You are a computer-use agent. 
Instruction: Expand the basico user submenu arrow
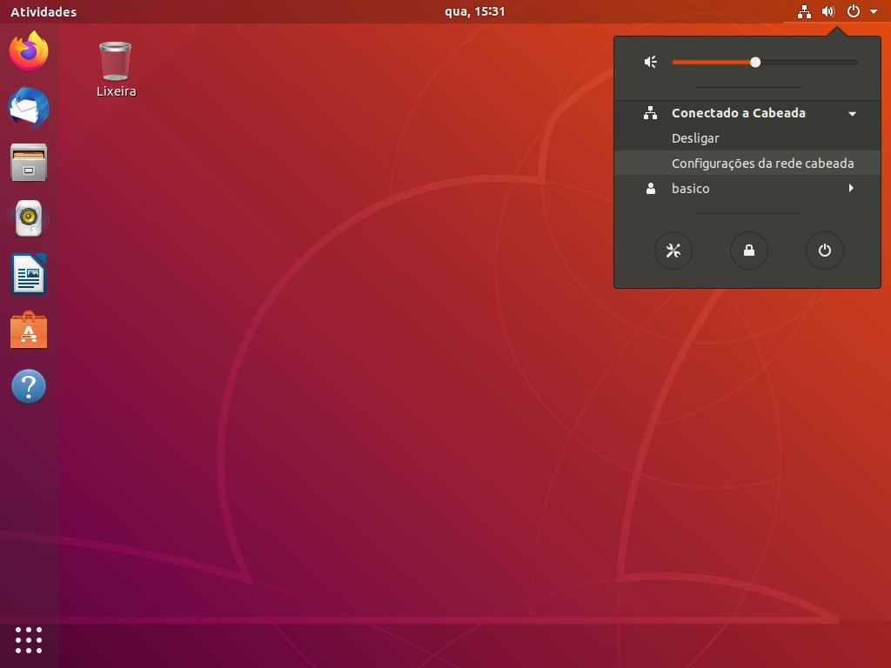(851, 188)
